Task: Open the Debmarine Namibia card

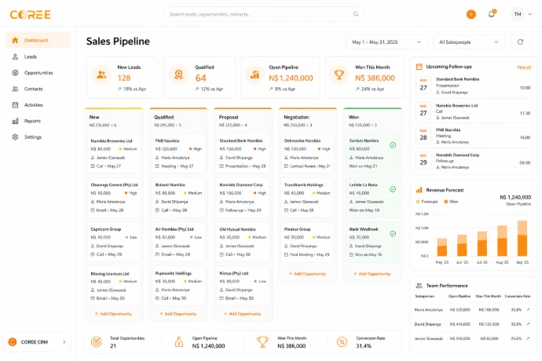Action: (x=307, y=153)
